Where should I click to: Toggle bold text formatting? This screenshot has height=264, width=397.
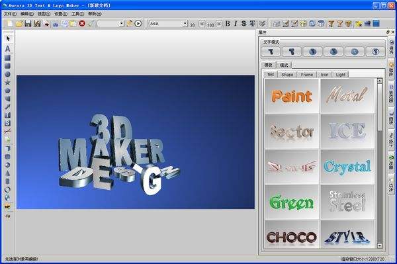click(x=228, y=24)
